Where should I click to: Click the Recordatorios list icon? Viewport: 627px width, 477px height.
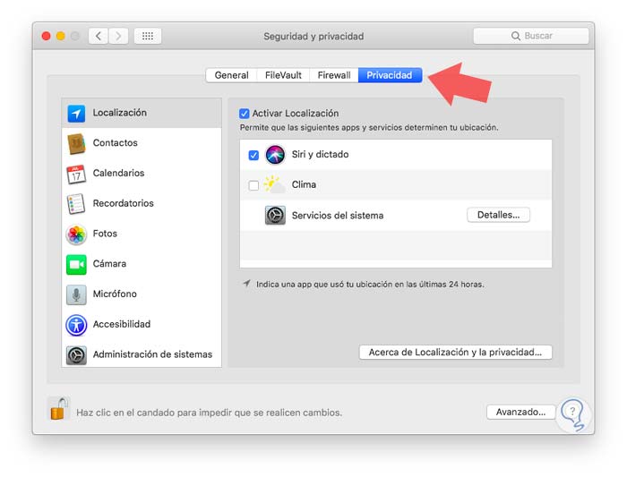tap(76, 204)
